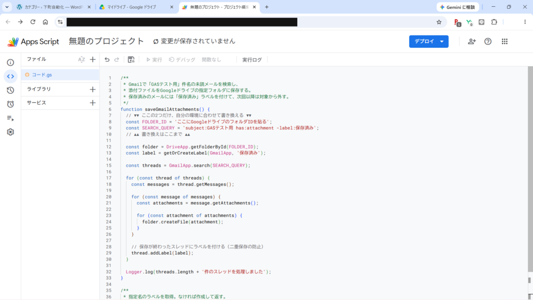This screenshot has height=300, width=533.
Task: Open the red P extension icon
Action: pos(458,22)
